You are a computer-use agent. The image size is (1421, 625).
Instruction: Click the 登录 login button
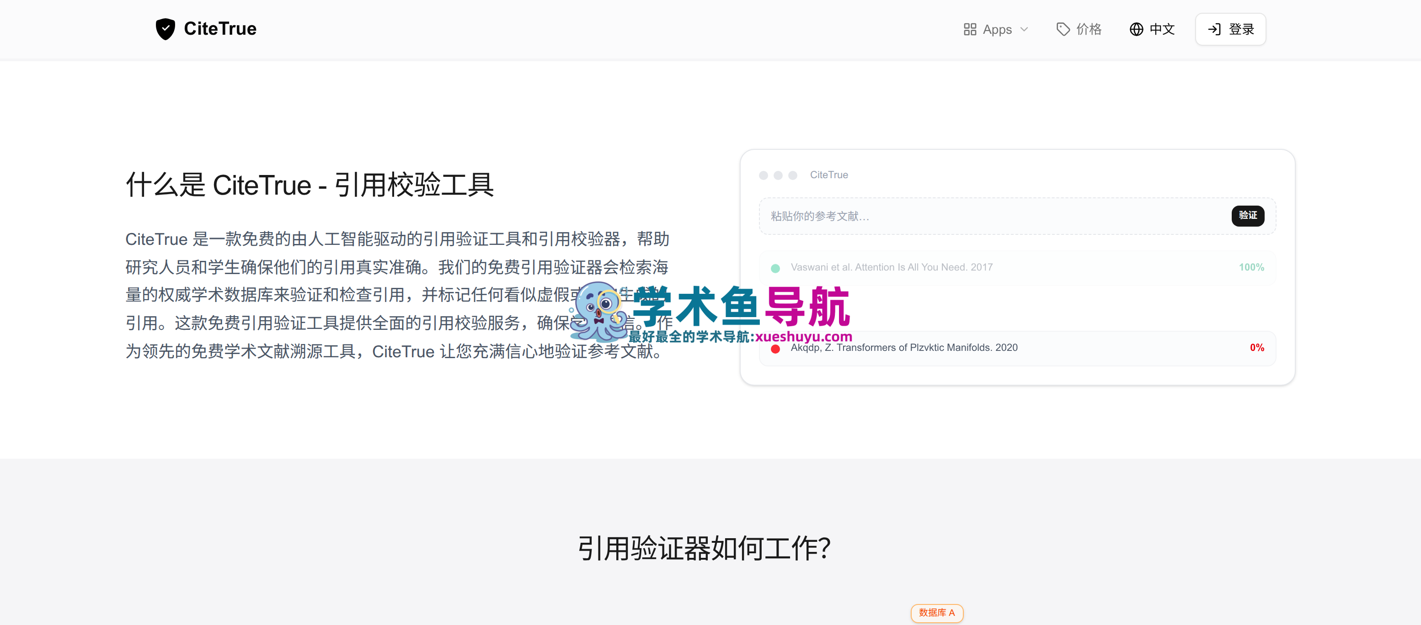1230,29
